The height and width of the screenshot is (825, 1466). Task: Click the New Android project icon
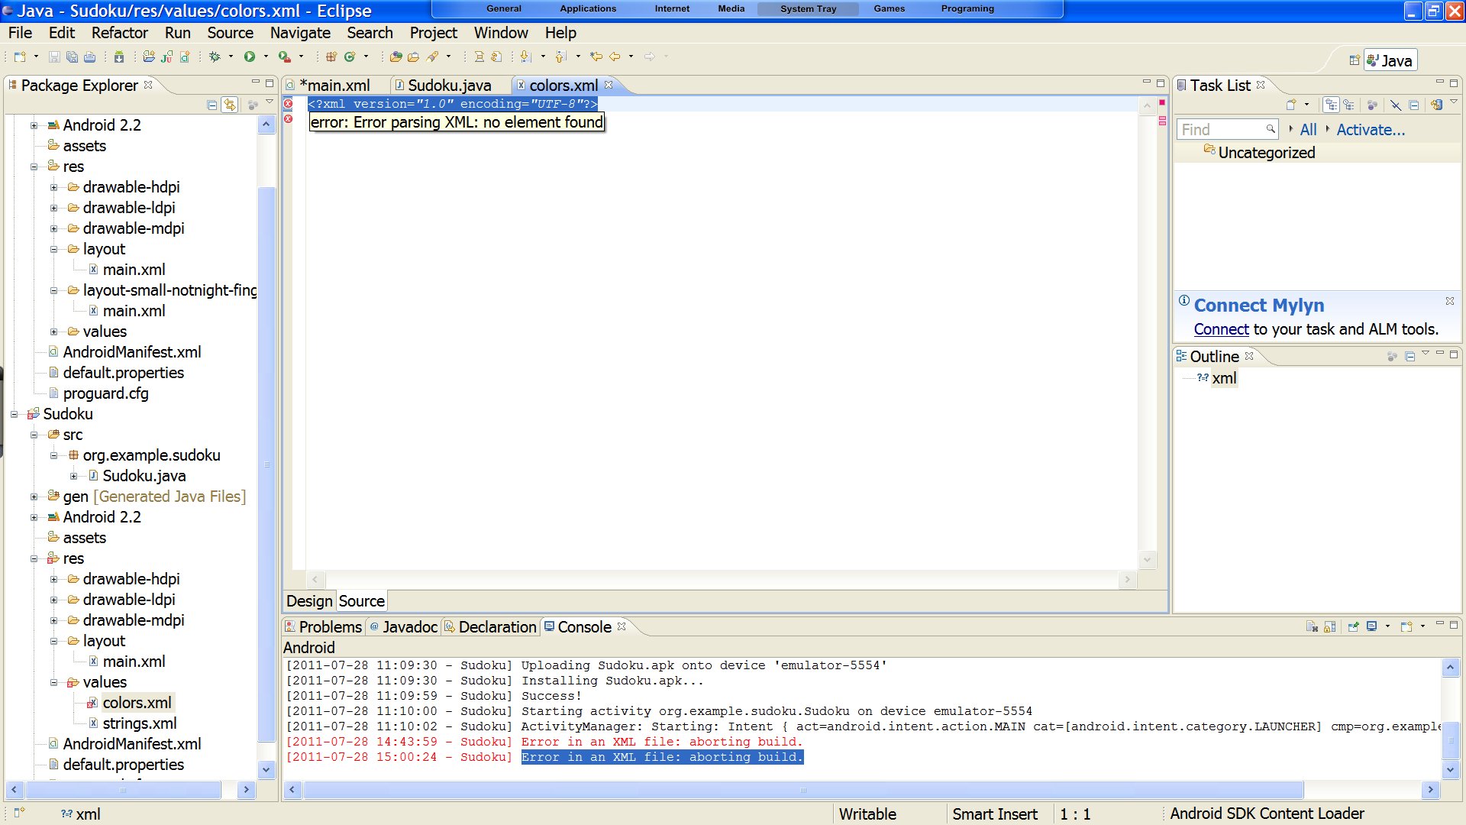149,57
